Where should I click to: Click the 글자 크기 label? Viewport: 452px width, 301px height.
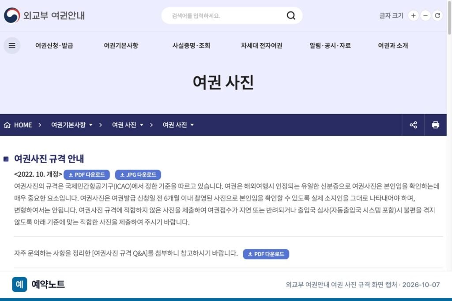pyautogui.click(x=391, y=15)
